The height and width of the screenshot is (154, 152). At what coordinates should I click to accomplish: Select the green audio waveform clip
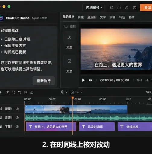[x=88, y=118]
